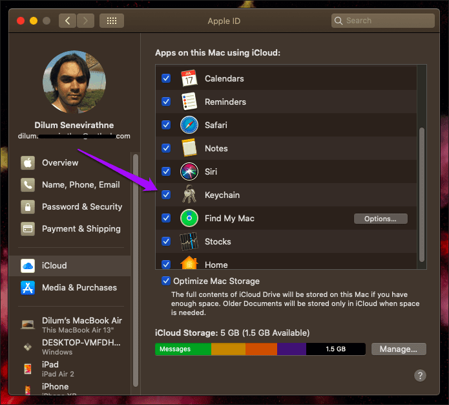Open help with the question mark button
The height and width of the screenshot is (405, 449).
pyautogui.click(x=420, y=375)
